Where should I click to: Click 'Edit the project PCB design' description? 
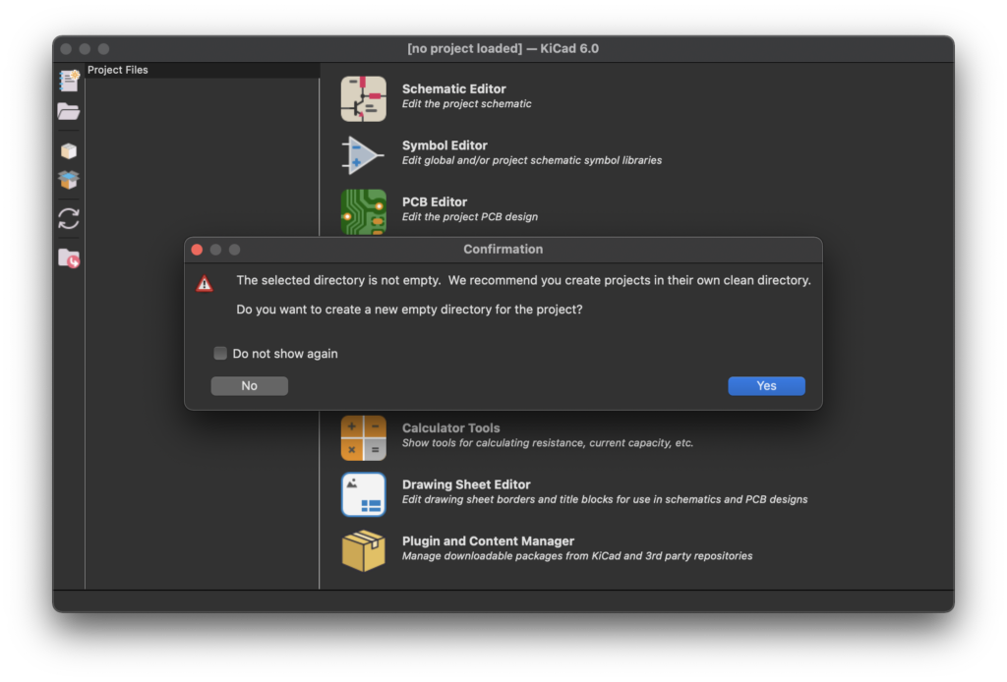(x=470, y=217)
